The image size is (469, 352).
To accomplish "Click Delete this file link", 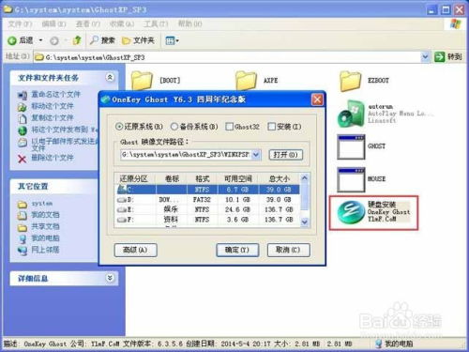I will click(x=53, y=158).
